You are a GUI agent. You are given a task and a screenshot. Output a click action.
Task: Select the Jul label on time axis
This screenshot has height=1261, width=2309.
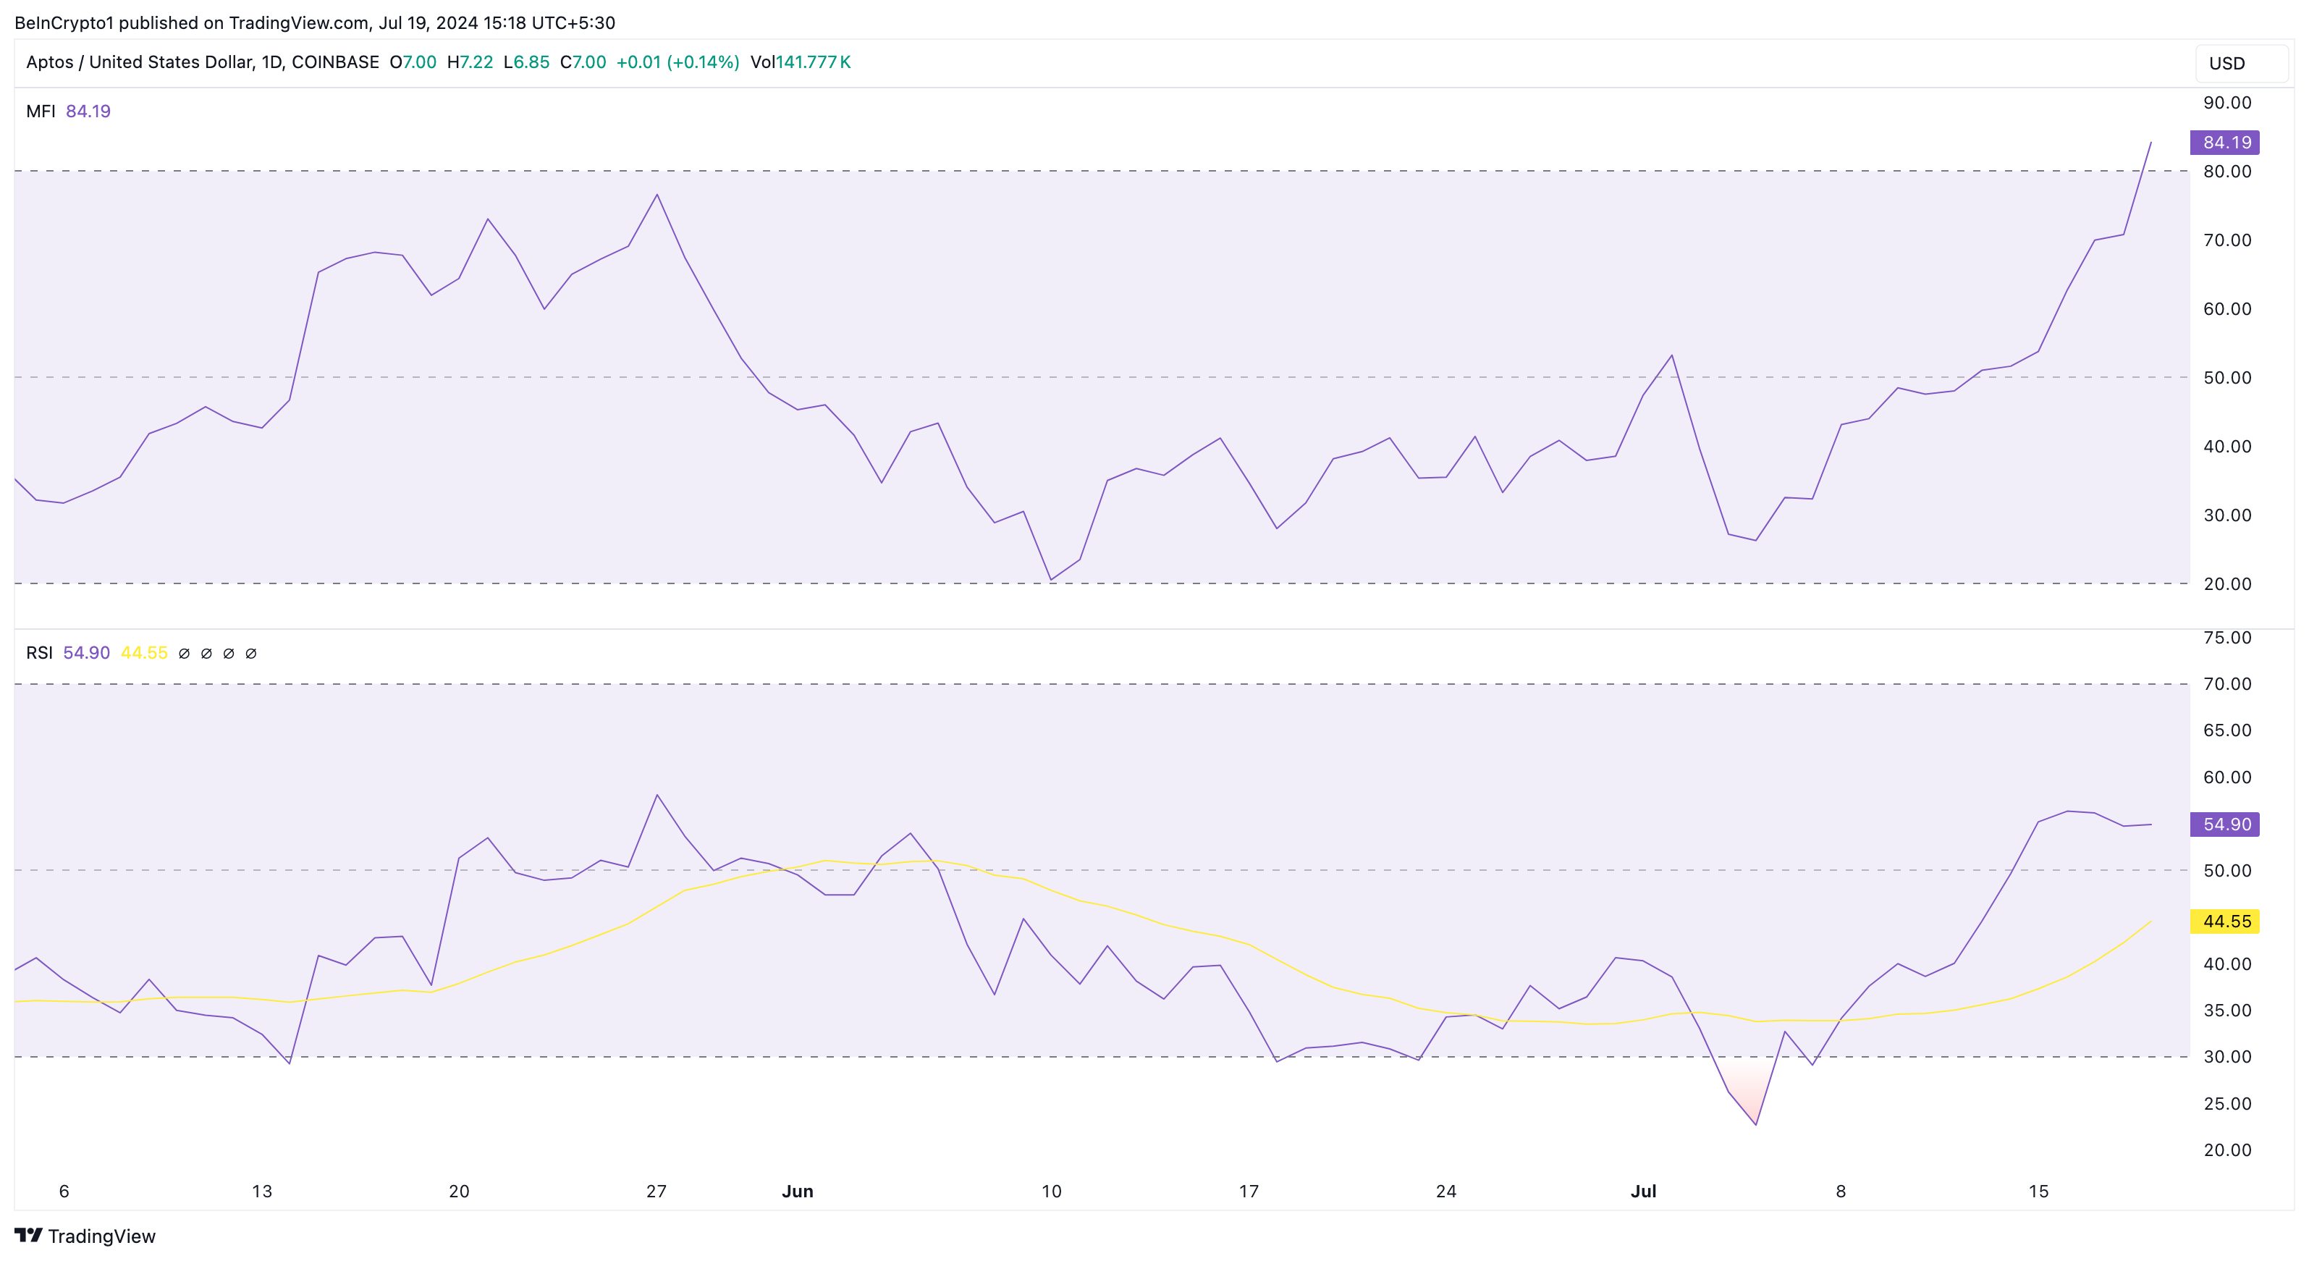pos(1643,1191)
